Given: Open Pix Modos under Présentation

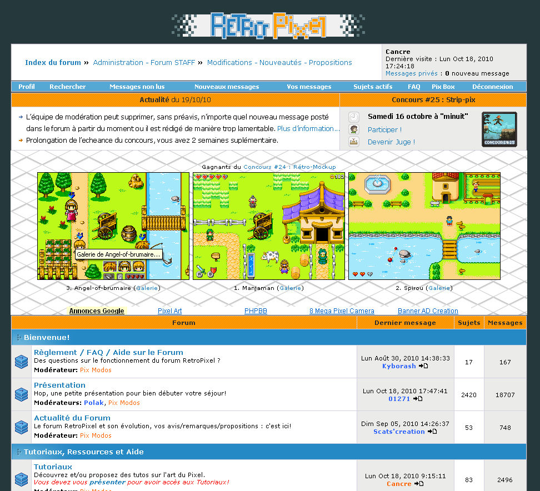Looking at the screenshot, I should 124,403.
